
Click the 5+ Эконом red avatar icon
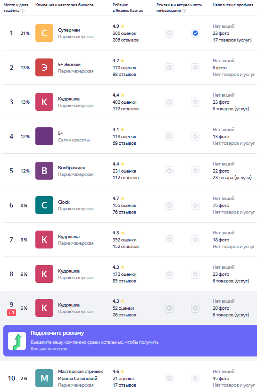(44, 67)
